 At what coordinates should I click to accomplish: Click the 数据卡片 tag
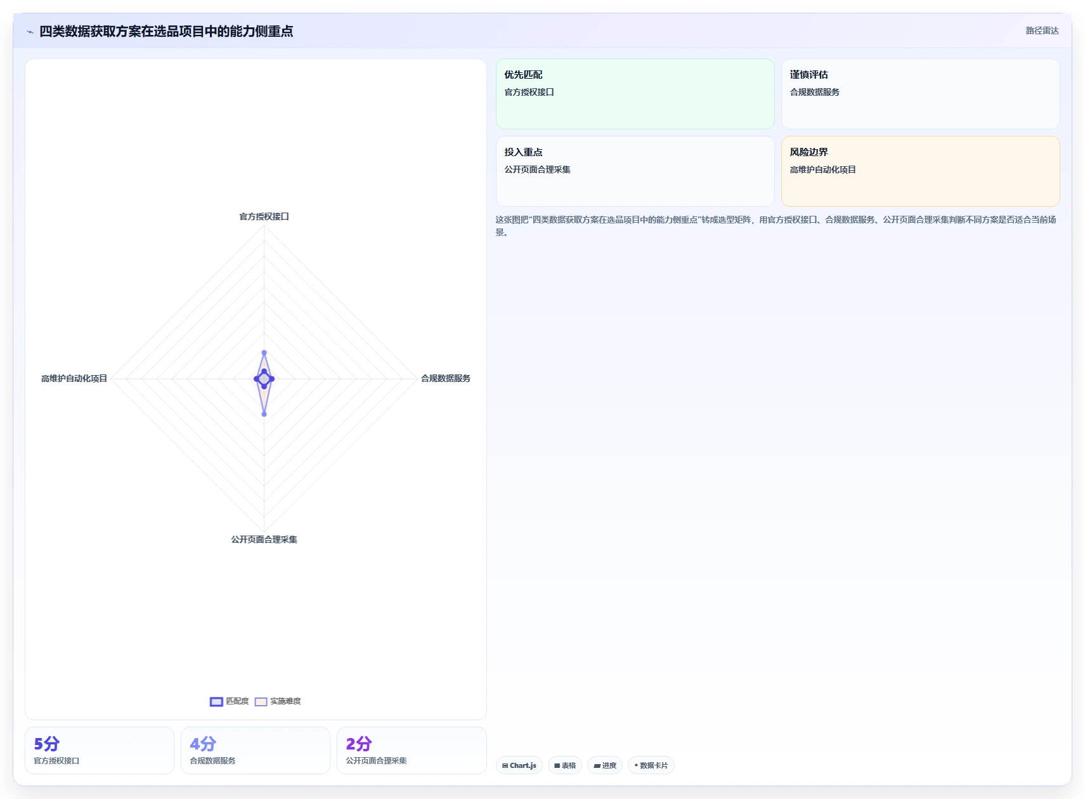[x=651, y=765]
